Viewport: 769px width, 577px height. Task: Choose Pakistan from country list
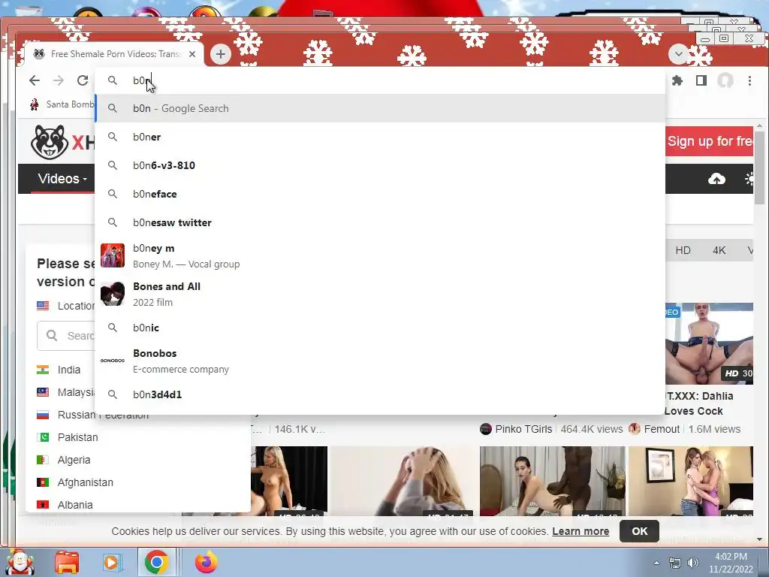coord(77,437)
